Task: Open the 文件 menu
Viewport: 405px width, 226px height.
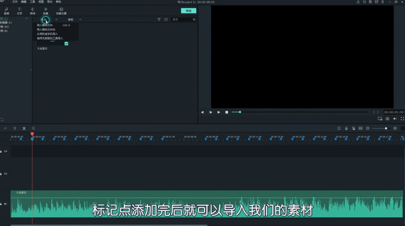Action: [x=15, y=1]
